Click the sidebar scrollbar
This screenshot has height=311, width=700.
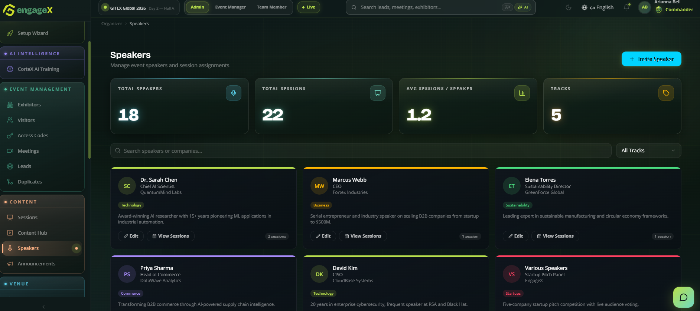click(x=89, y=100)
